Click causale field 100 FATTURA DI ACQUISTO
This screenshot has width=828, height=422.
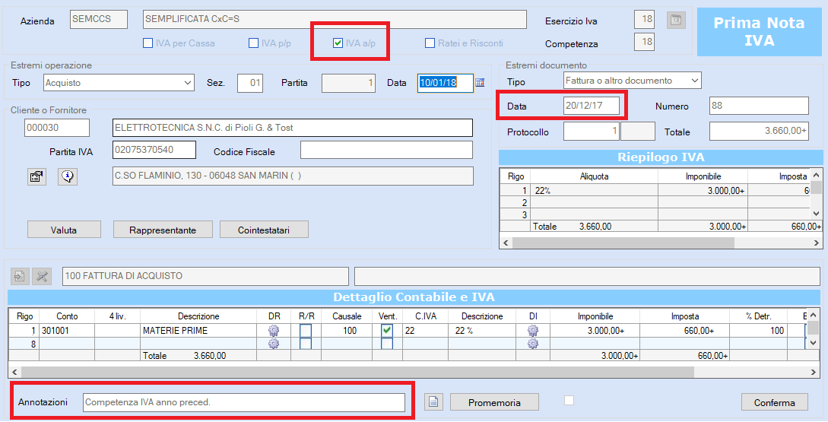tap(205, 276)
